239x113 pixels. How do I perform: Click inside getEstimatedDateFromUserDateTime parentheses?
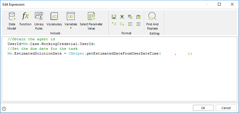167,53
